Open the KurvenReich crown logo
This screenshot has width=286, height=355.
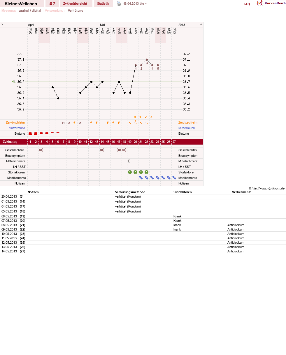click(259, 3)
